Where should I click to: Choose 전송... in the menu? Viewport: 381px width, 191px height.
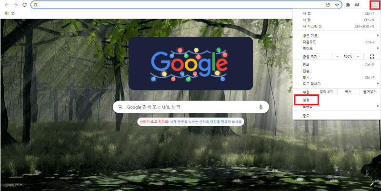point(337,71)
